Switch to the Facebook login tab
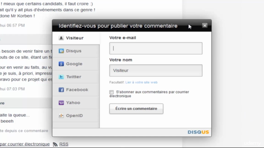The width and height of the screenshot is (264, 148). click(76, 90)
